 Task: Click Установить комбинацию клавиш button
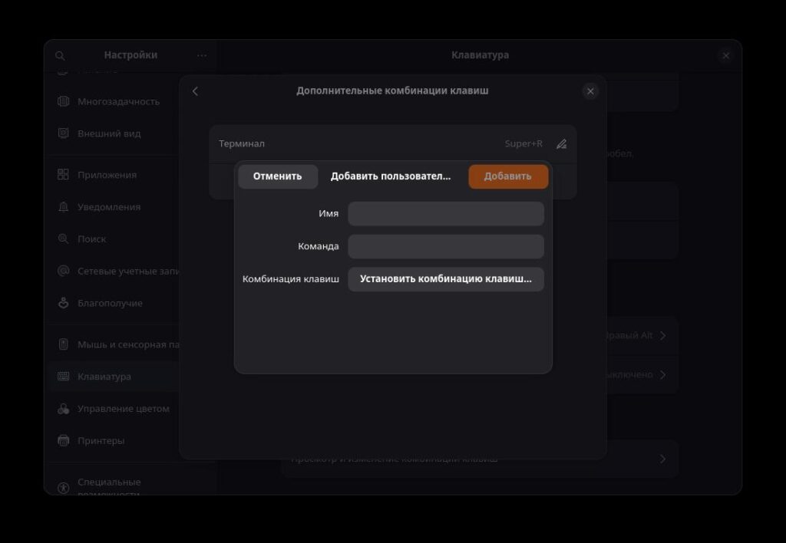[x=445, y=279]
